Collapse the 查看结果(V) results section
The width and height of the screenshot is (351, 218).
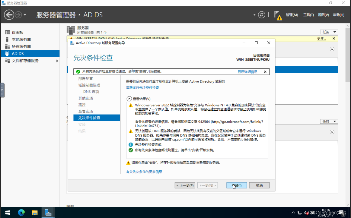click(x=129, y=99)
